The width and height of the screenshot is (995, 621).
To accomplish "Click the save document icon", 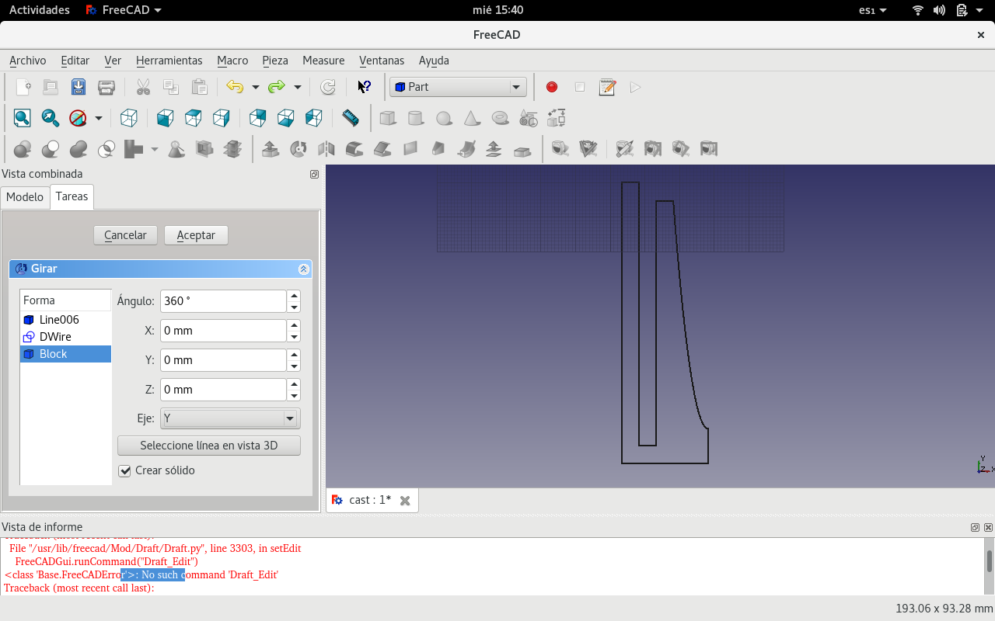I will [x=79, y=87].
